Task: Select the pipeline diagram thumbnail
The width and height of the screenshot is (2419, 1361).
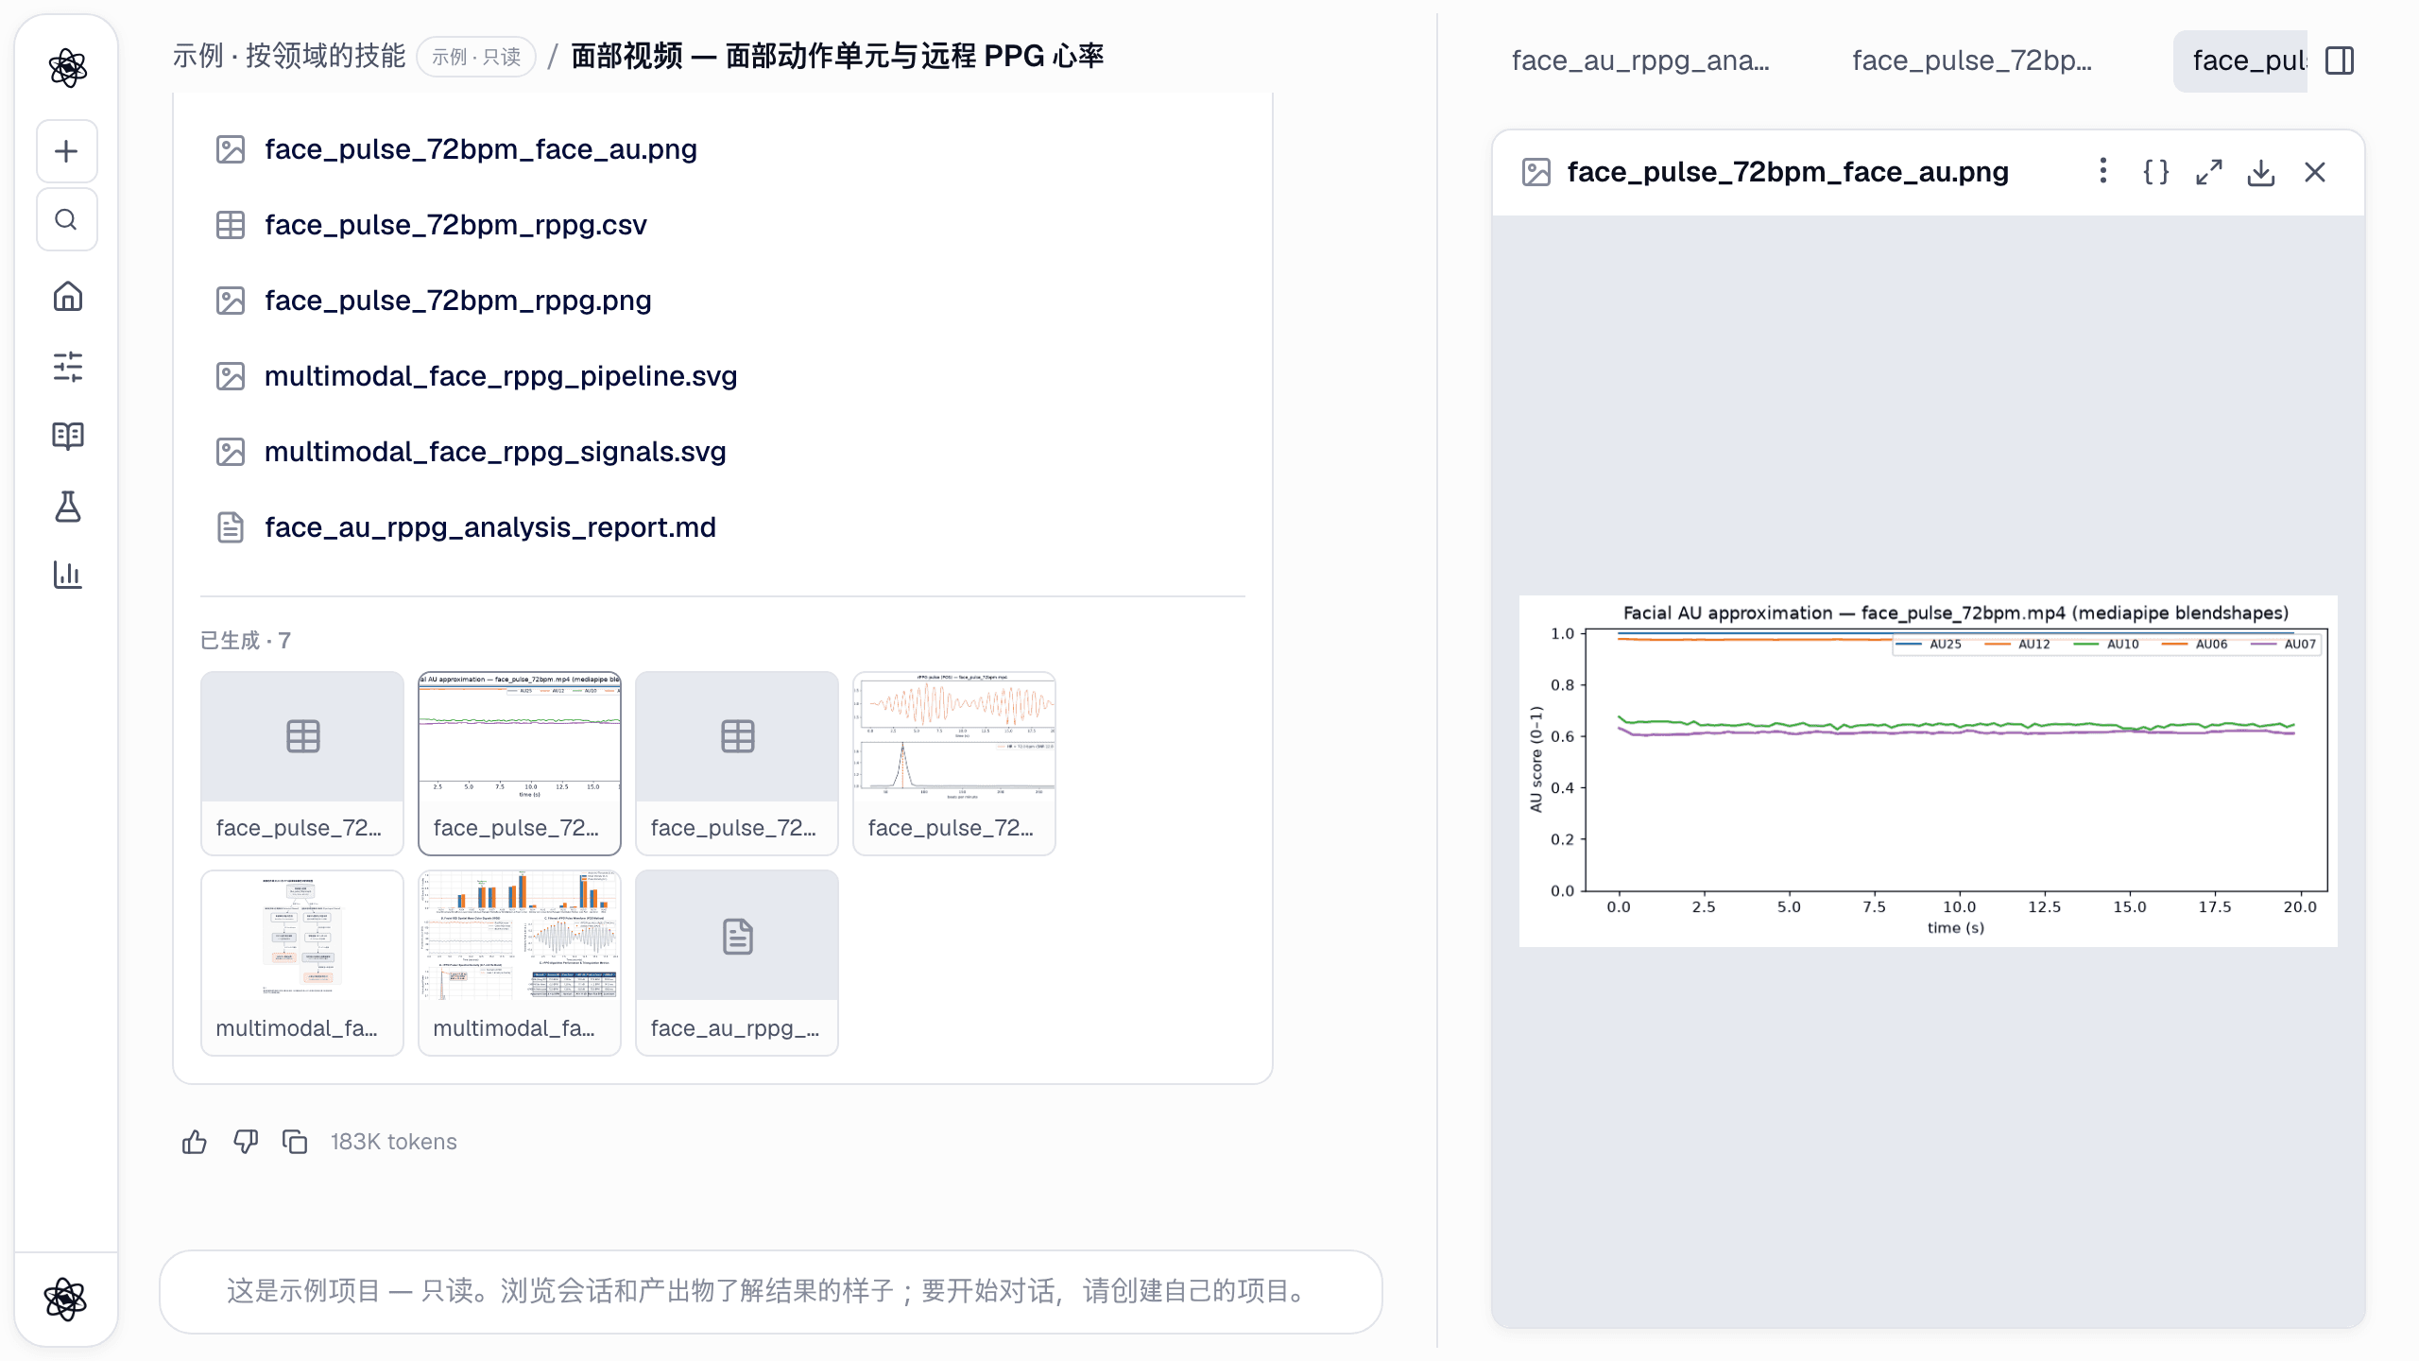Action: 302,963
